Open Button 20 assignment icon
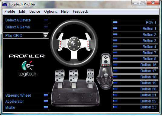 pyautogui.click(x=115, y=89)
